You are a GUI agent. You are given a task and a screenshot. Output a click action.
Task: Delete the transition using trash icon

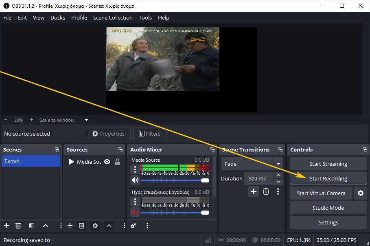coord(266,191)
